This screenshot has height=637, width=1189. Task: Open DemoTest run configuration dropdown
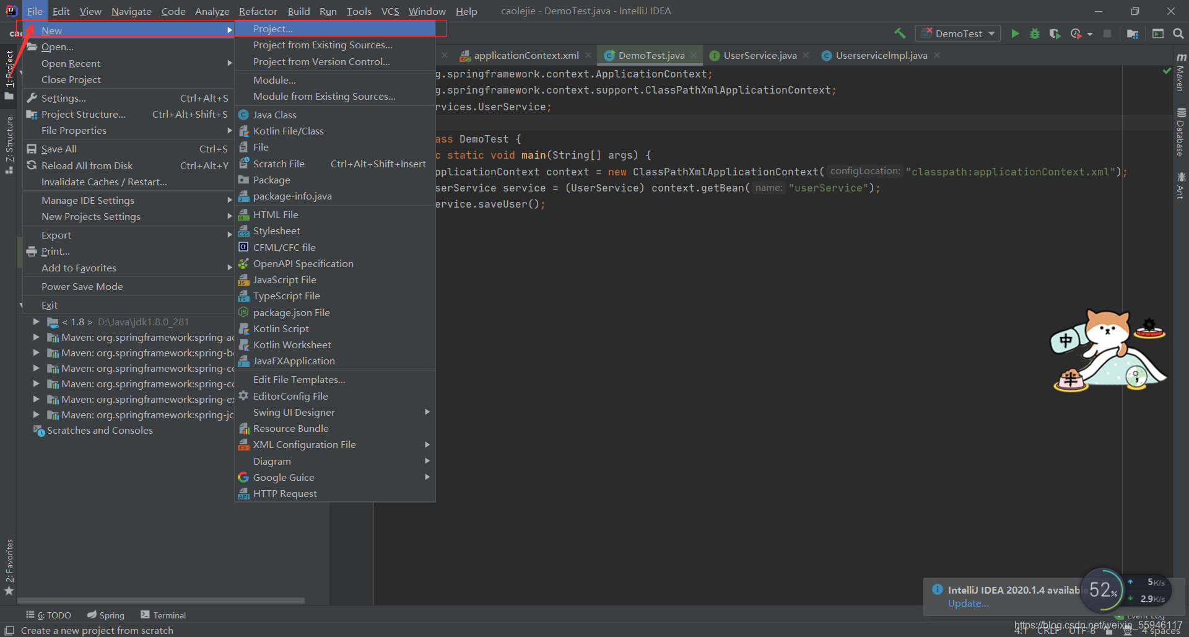pyautogui.click(x=958, y=33)
